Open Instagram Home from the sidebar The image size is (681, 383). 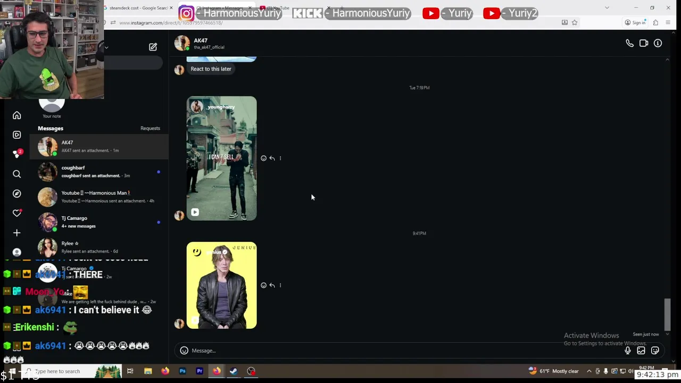tap(16, 115)
